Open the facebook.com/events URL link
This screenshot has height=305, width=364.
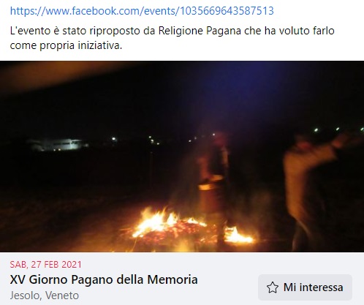[142, 11]
